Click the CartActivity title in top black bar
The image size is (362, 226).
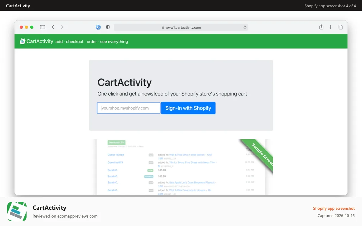coord(18,6)
